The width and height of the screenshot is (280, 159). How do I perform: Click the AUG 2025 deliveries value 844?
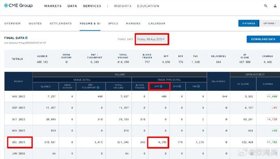pos(225,97)
